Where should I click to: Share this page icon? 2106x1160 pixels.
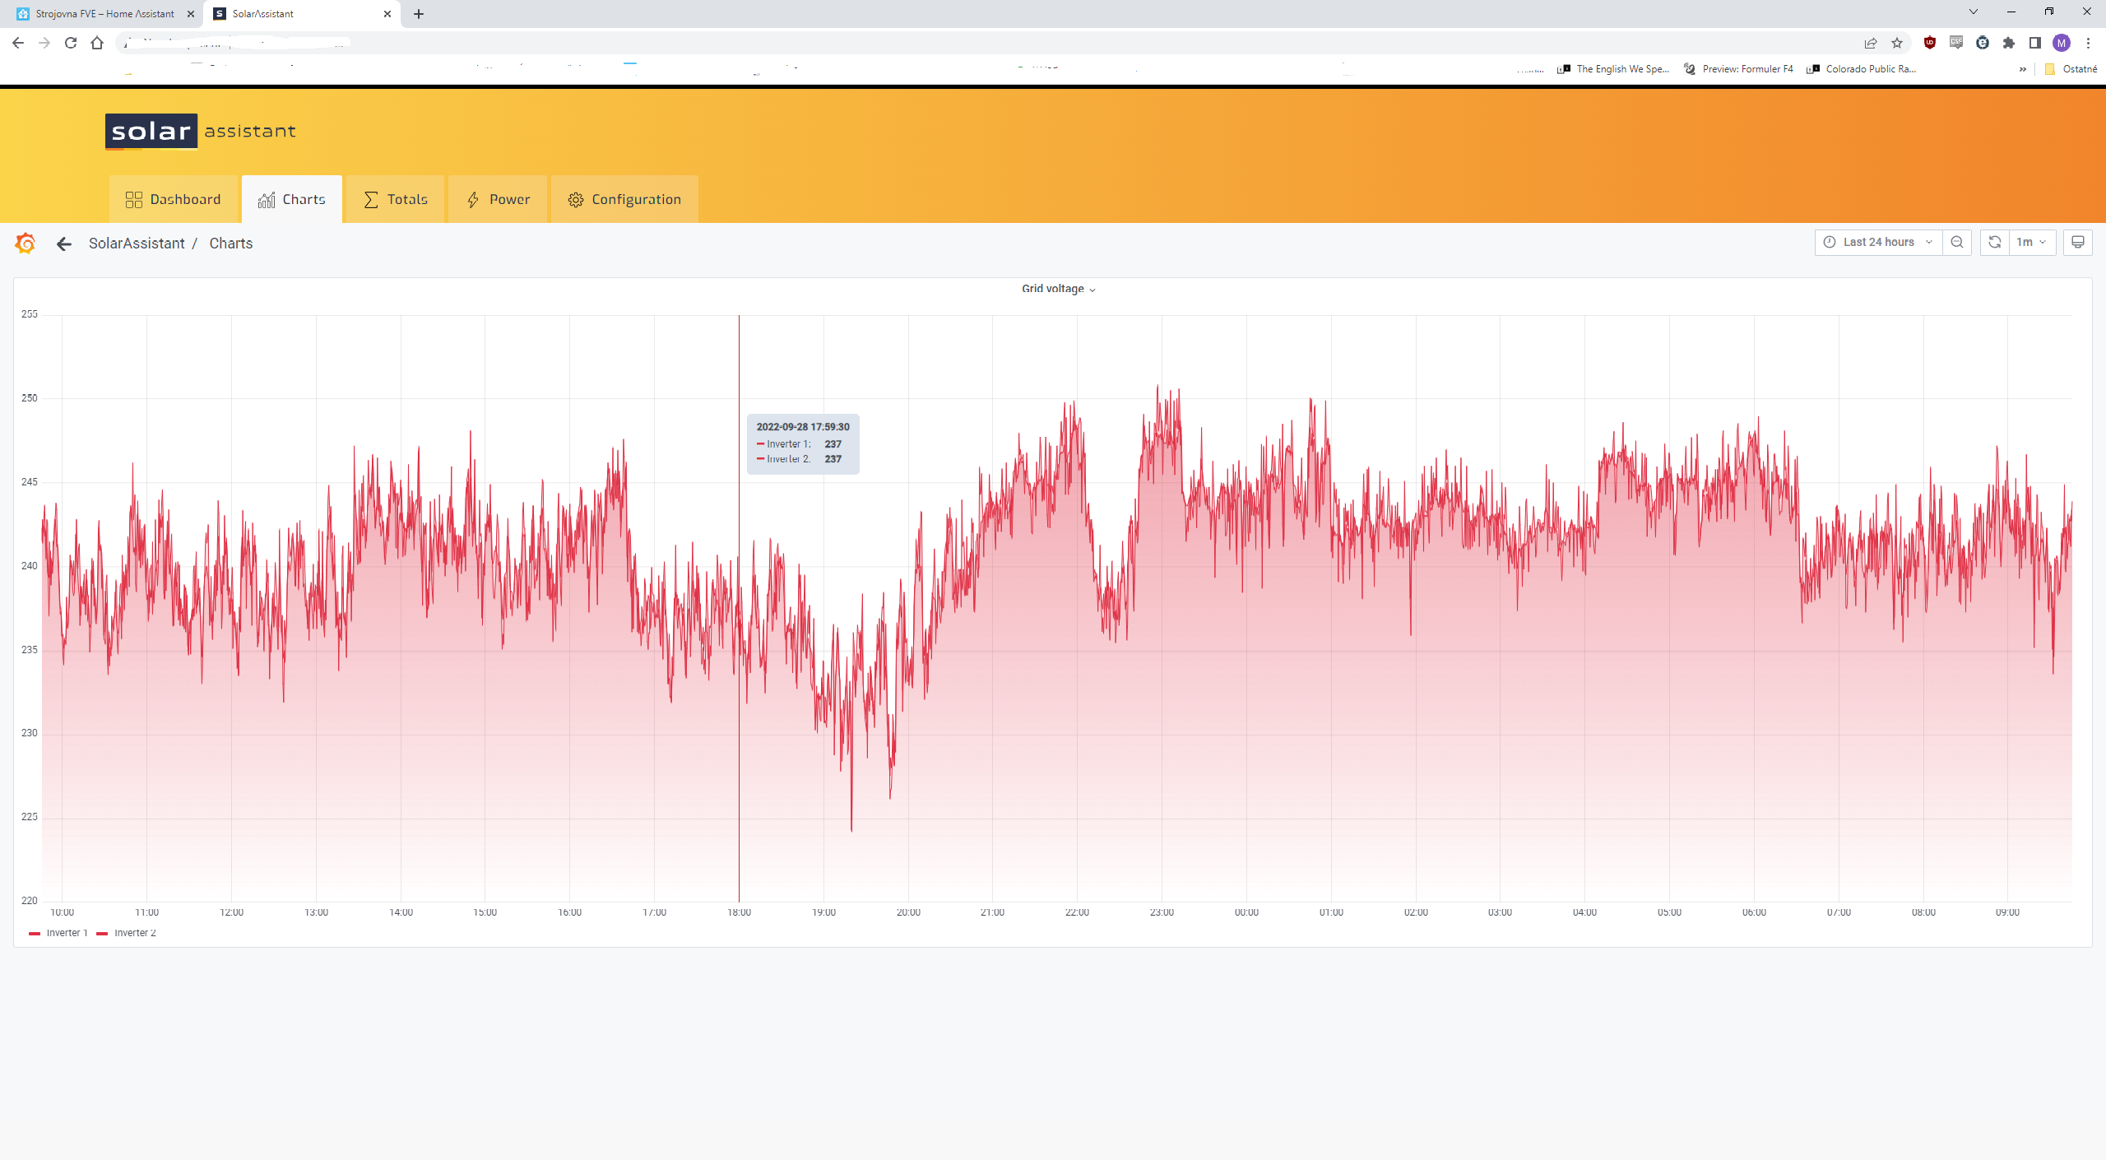pos(1871,43)
